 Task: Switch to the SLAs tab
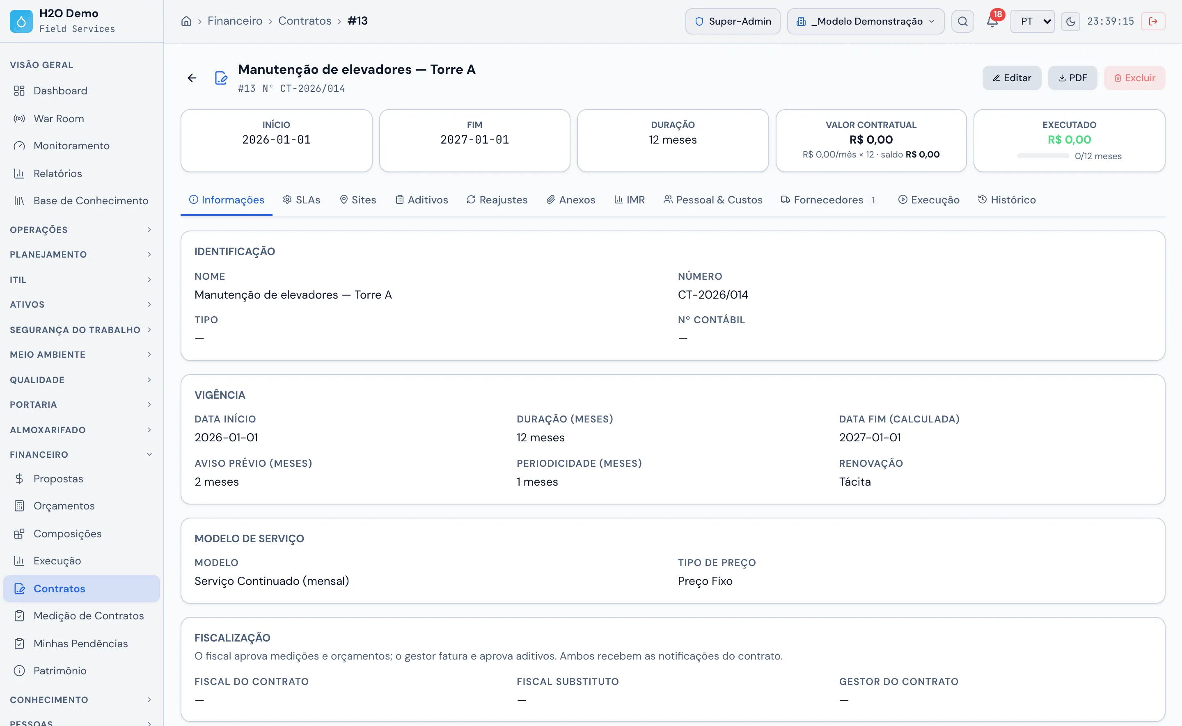point(302,200)
